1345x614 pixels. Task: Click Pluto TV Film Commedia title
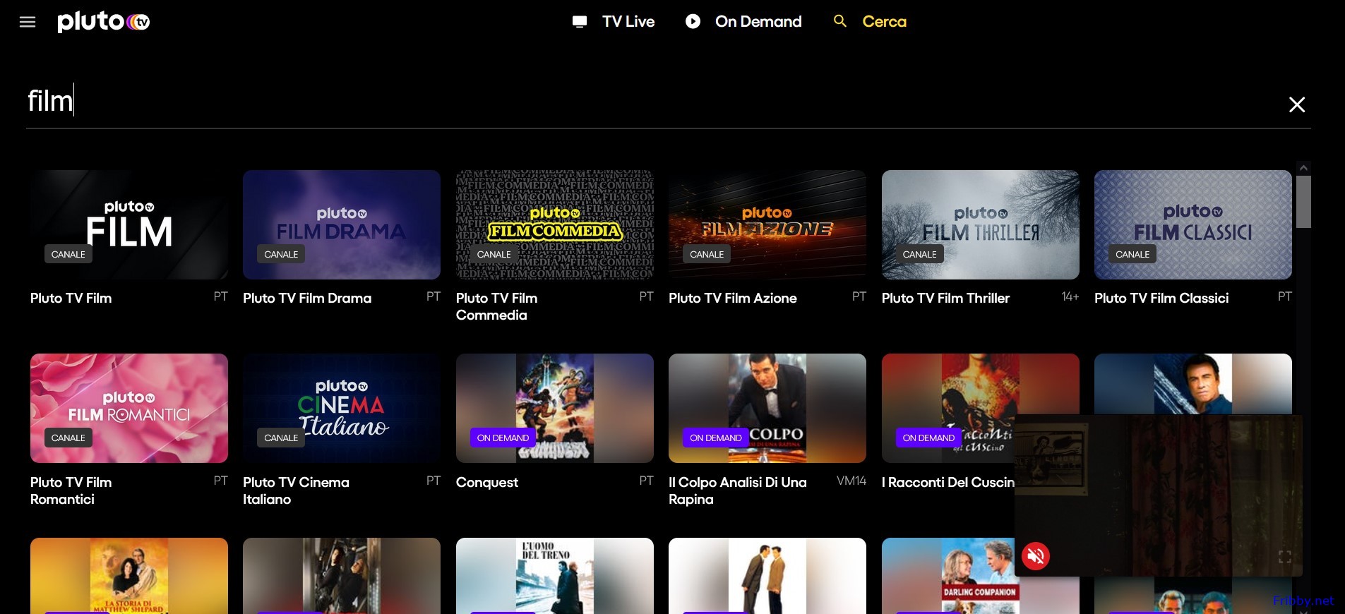[496, 307]
